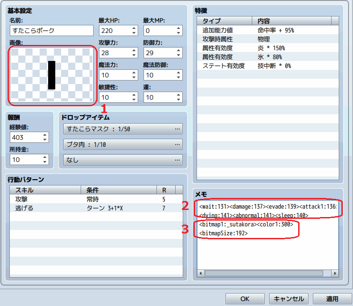The height and width of the screenshot is (306, 353).
Task: Click the memo line <bitmapSize:192>
Action: tap(224, 233)
